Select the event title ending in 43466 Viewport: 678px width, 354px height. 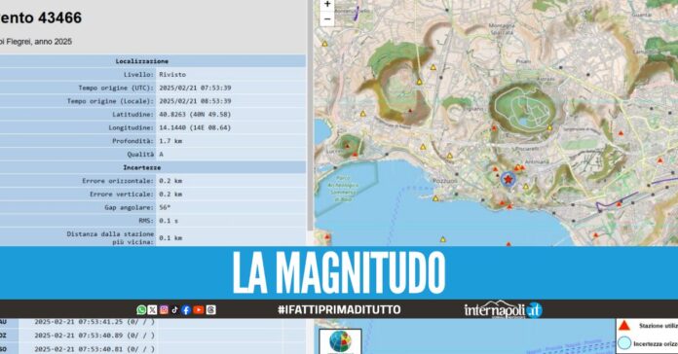click(x=41, y=18)
